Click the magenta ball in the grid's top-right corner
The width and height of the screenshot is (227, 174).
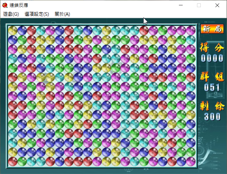191,31
